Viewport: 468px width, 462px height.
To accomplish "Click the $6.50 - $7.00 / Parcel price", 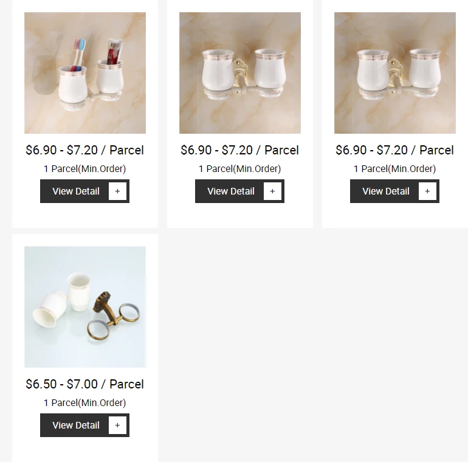I will pyautogui.click(x=84, y=384).
